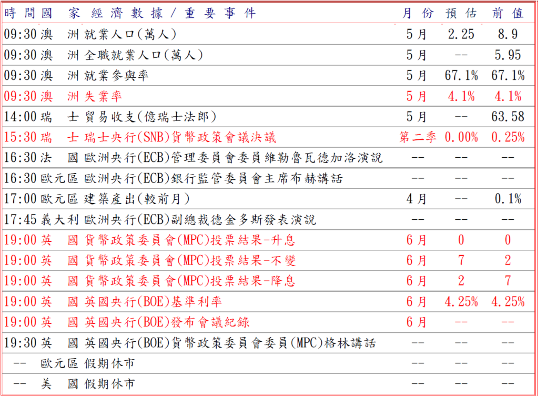Select MPC 投票結果-降息 event

click(x=190, y=281)
